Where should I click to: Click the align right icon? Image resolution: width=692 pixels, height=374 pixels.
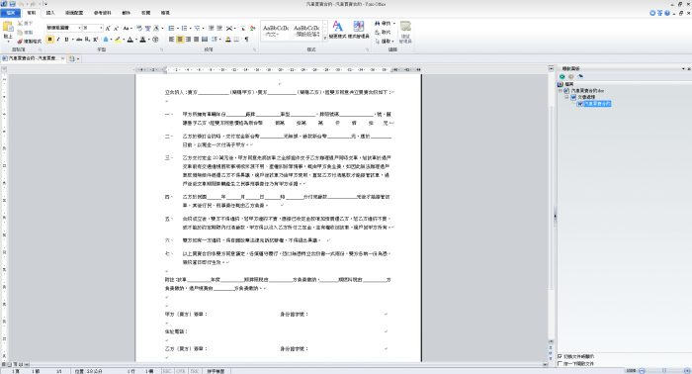pyautogui.click(x=188, y=40)
